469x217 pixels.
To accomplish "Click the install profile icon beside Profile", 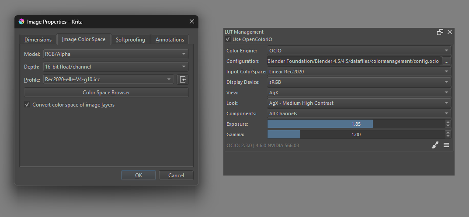I will pyautogui.click(x=183, y=79).
